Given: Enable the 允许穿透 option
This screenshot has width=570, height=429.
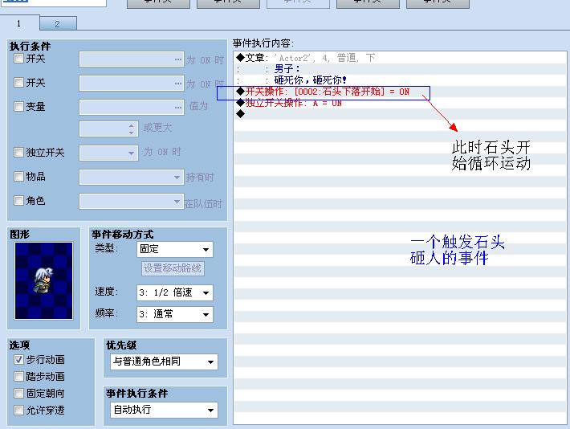Looking at the screenshot, I should (18, 410).
